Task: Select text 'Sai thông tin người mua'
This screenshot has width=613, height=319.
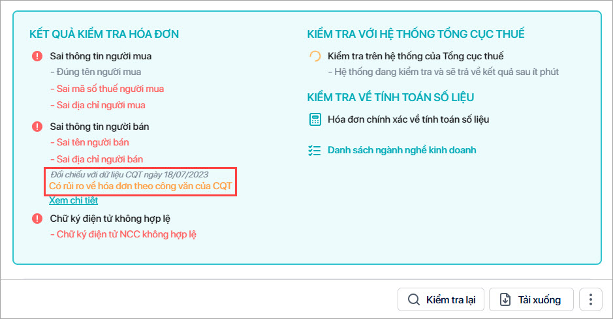Action: point(101,56)
